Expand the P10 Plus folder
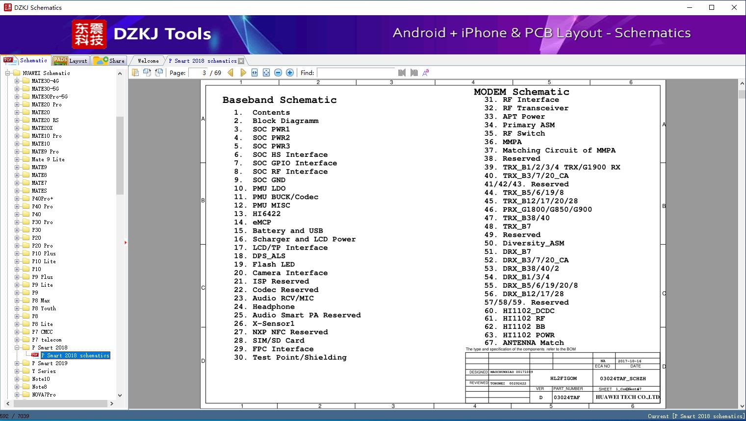Image resolution: width=746 pixels, height=421 pixels. (17, 253)
